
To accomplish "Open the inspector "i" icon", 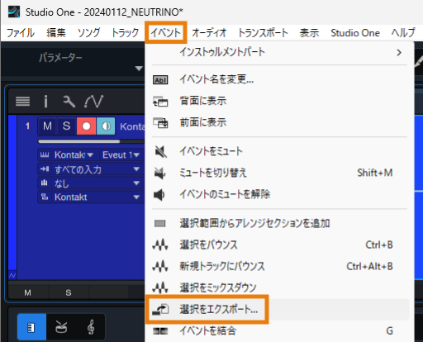I will pos(45,102).
